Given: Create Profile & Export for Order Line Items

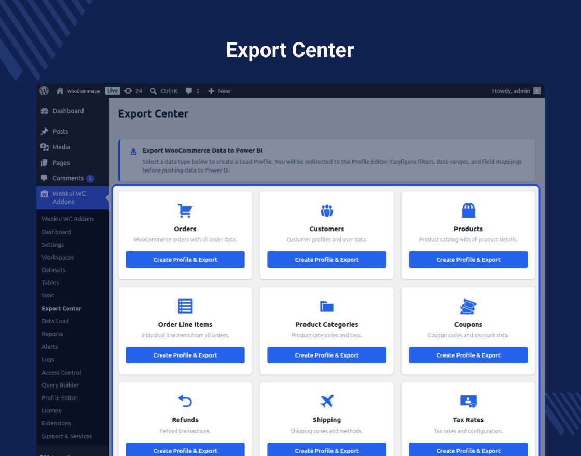Looking at the screenshot, I should coord(185,355).
